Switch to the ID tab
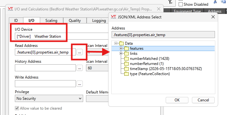This screenshot has height=115, width=227. pyautogui.click(x=16, y=21)
